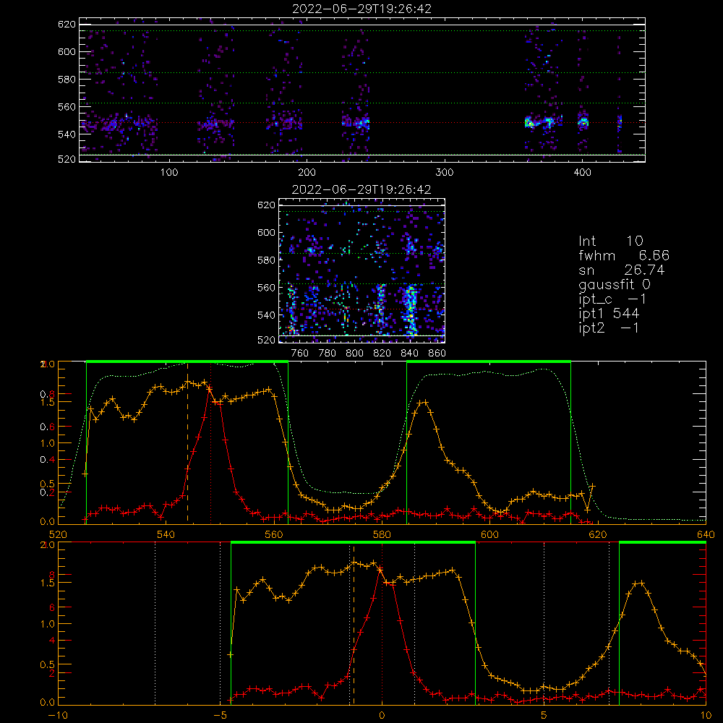Screen dimensions: 723x723
Task: Click y-axis label 600 of top image
Action: point(67,51)
